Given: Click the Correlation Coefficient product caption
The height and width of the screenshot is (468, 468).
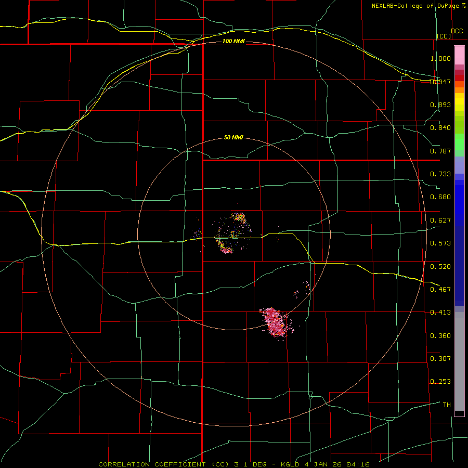Looking at the screenshot, I should pyautogui.click(x=234, y=464).
